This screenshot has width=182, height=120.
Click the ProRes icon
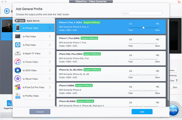tap(18, 96)
